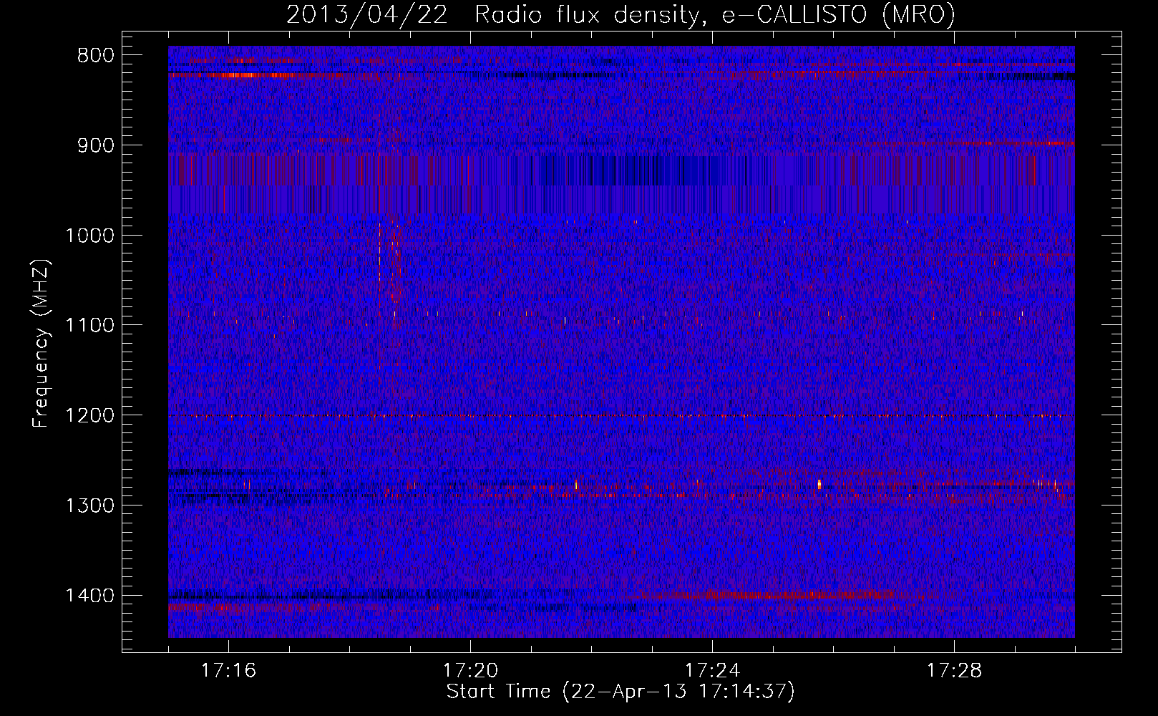The image size is (1158, 716).
Task: Click the 1400 frequency tick label
Action: click(89, 596)
